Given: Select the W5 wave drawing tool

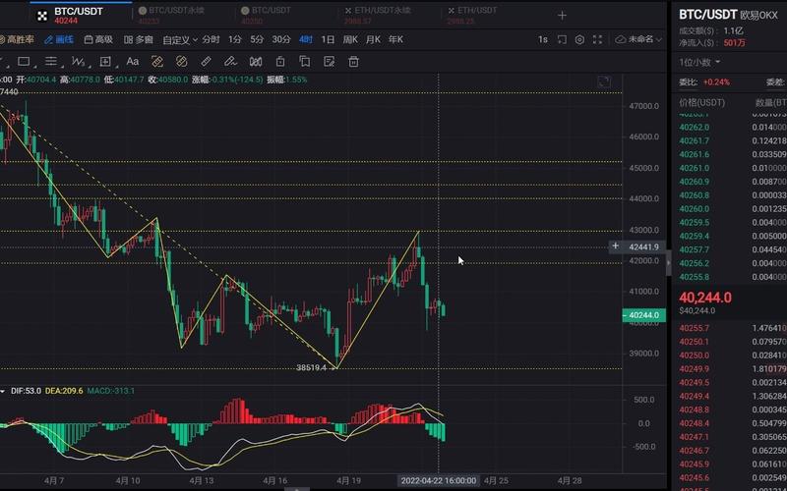Looking at the screenshot, I should [x=78, y=62].
